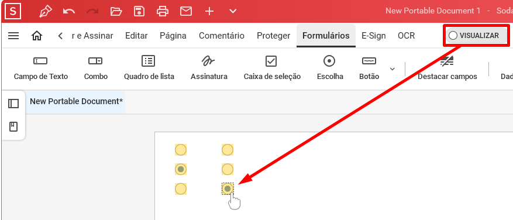Insert a Quadro de lista field
513x220 pixels.
point(149,68)
